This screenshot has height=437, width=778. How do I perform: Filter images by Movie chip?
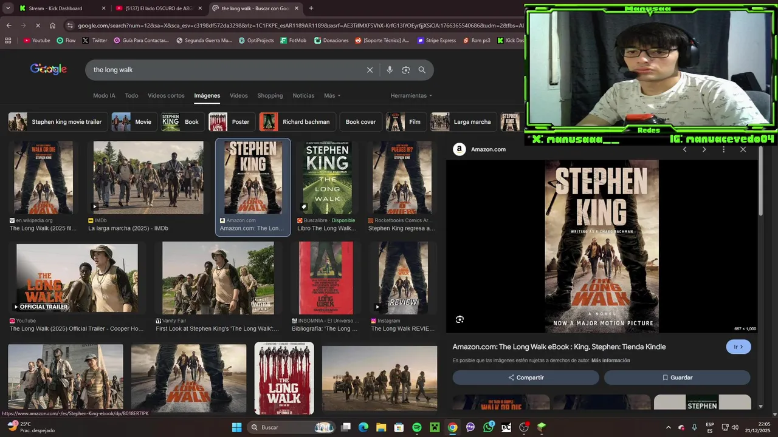(134, 122)
